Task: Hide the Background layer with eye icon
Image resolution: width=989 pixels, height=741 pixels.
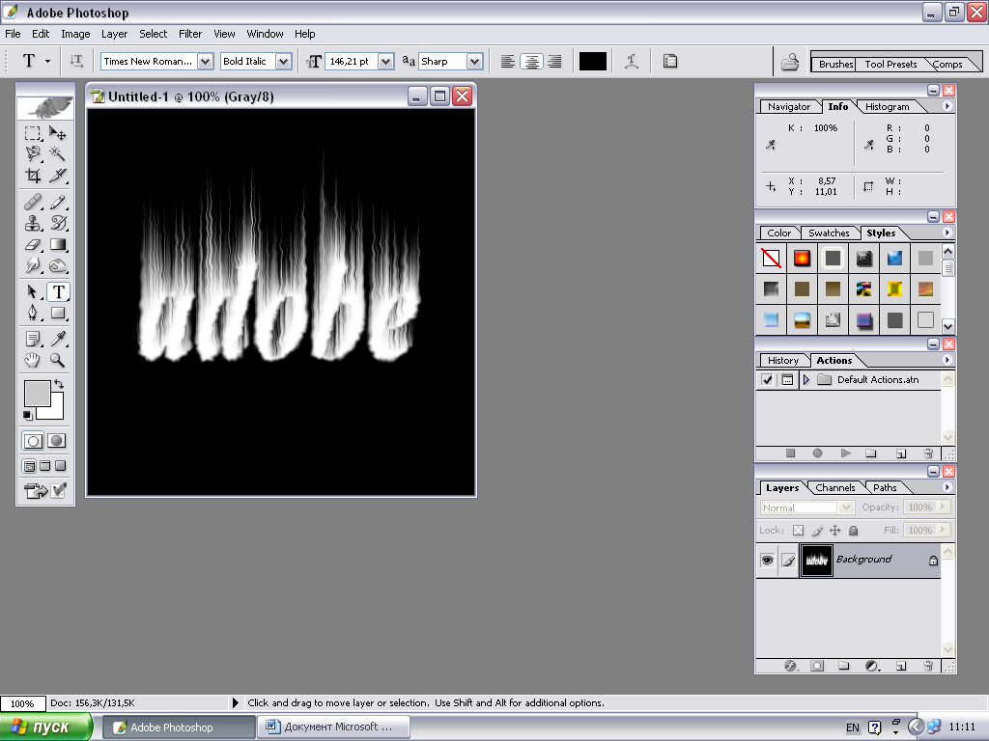Action: (767, 560)
